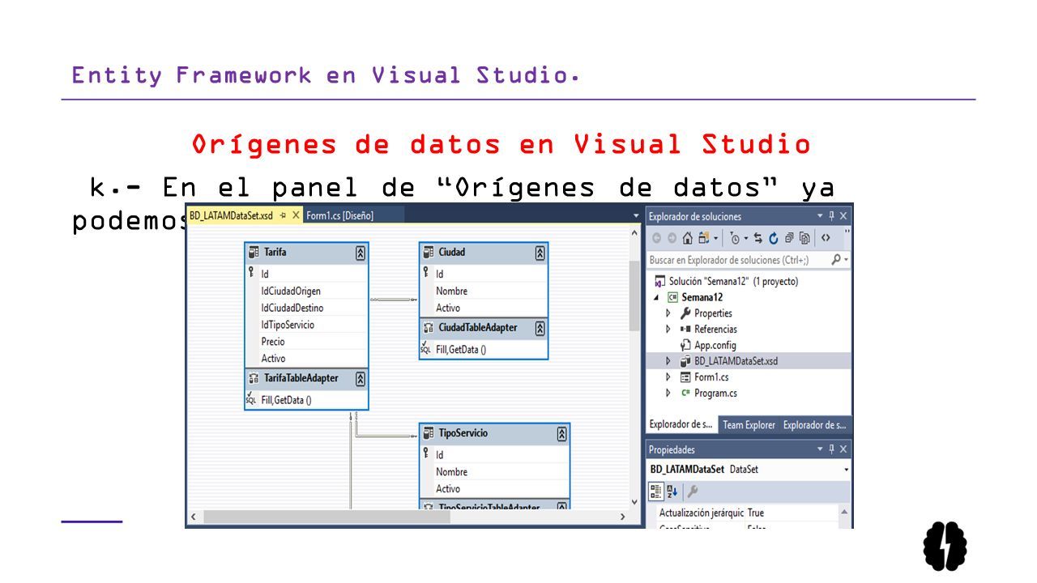This screenshot has height=583, width=1037.
Task: Click the Categorized view icon in Propiedades
Action: click(x=656, y=491)
